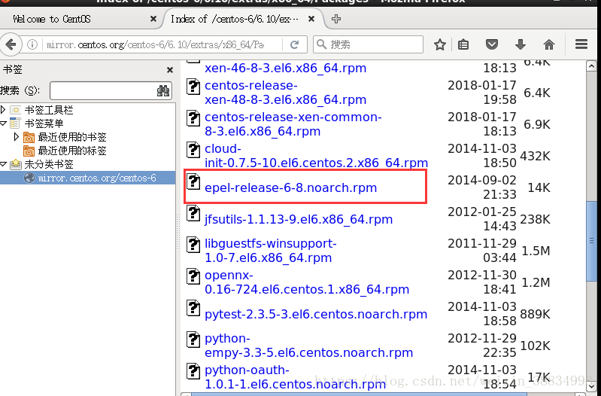Click the magnifier in the toolbar search box
Image resolution: width=601 pixels, height=396 pixels.
323,44
